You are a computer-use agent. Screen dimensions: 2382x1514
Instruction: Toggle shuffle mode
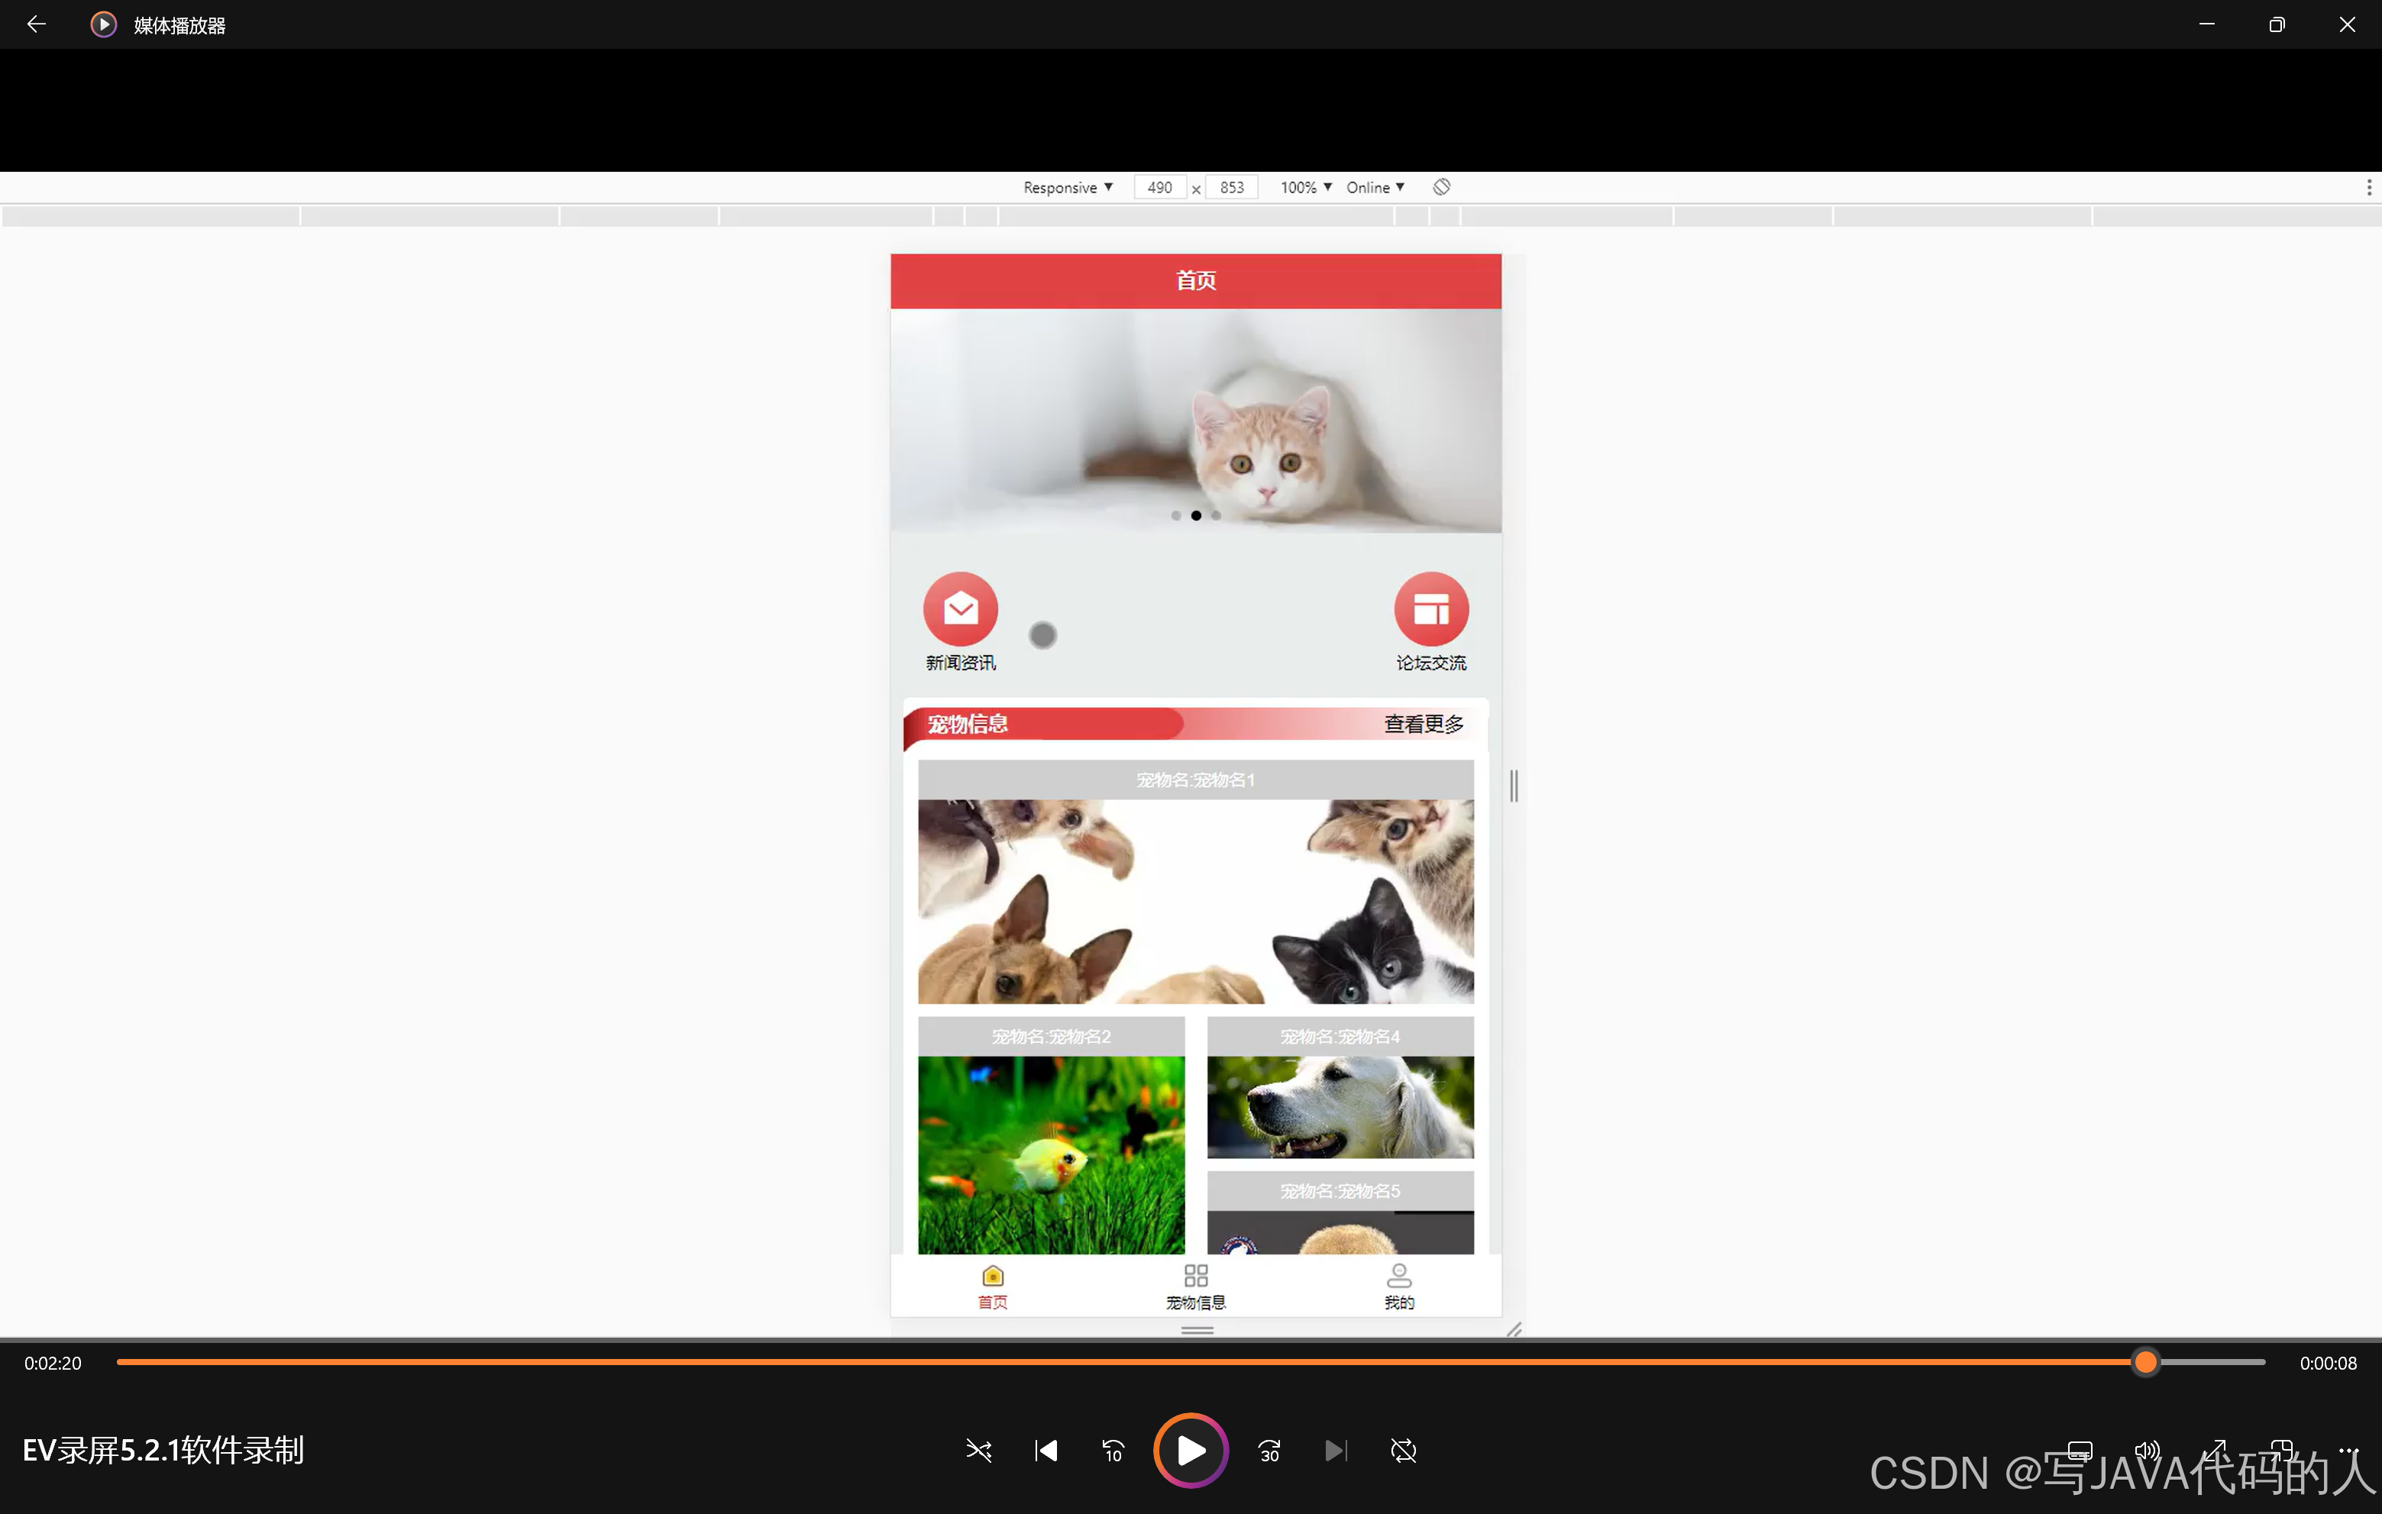tap(978, 1451)
